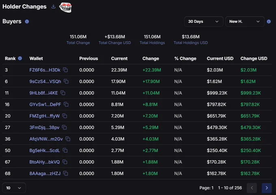This screenshot has height=195, width=276.
Task: Select $999.23K Current USD value
Action: [x=217, y=93]
